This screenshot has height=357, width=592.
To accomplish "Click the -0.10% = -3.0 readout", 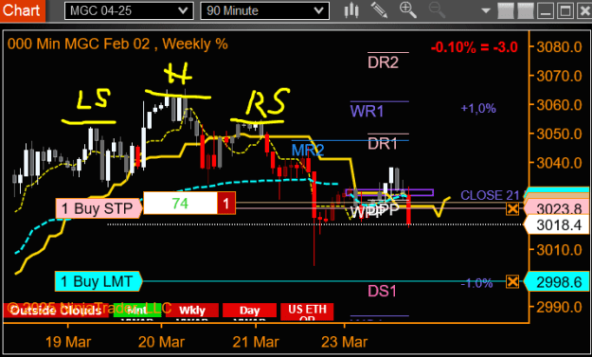I will pyautogui.click(x=475, y=47).
